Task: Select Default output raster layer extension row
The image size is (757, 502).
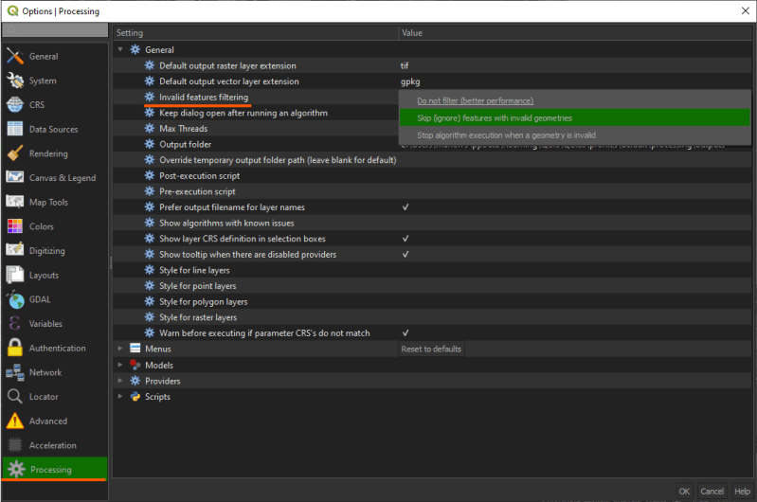Action: [x=432, y=65]
